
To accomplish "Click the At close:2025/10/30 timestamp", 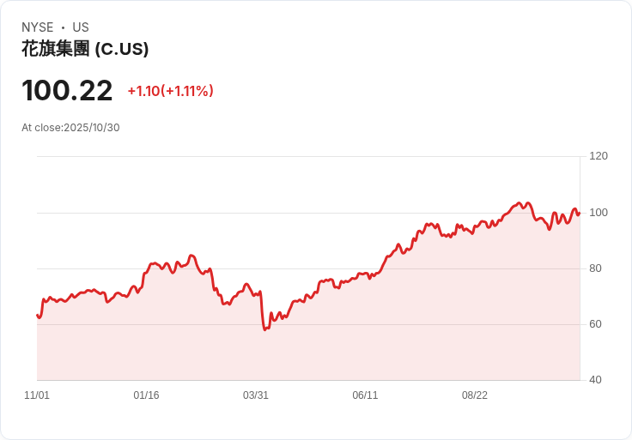I will click(x=70, y=128).
